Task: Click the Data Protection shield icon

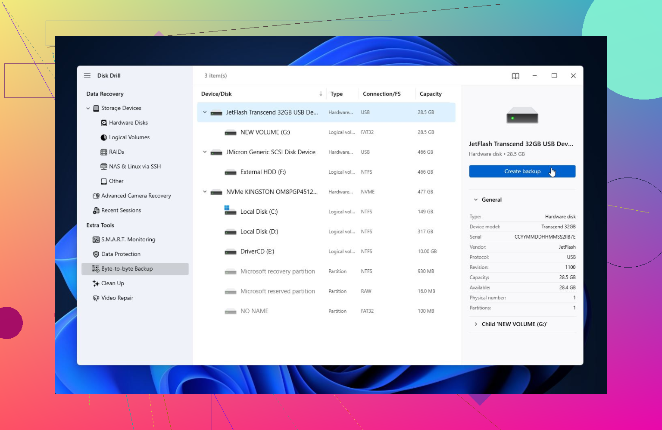Action: coord(96,254)
